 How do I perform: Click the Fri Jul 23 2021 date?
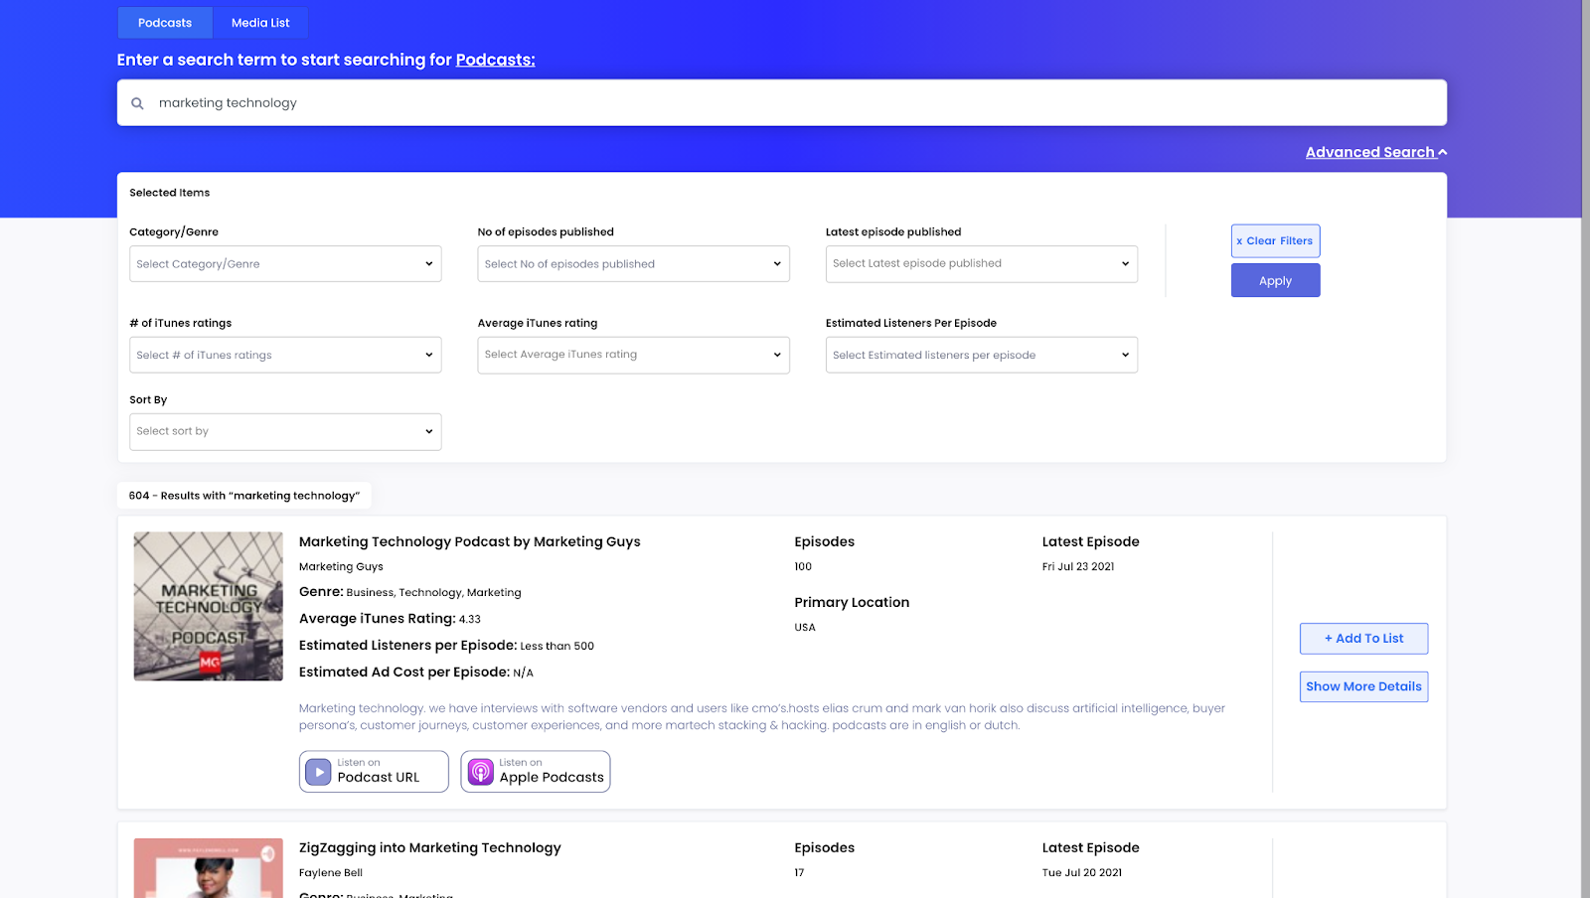pos(1078,567)
